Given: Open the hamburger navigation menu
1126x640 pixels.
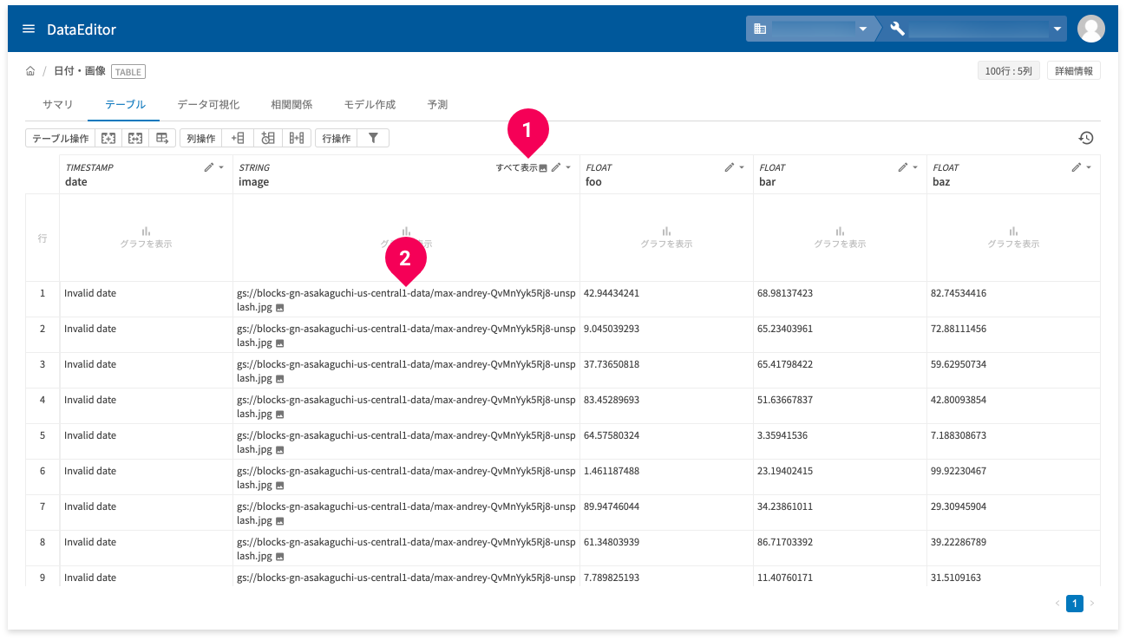Looking at the screenshot, I should (x=29, y=29).
